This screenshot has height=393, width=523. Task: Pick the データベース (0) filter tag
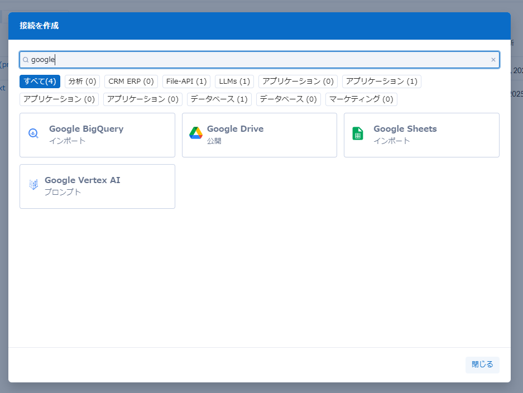[x=288, y=99]
